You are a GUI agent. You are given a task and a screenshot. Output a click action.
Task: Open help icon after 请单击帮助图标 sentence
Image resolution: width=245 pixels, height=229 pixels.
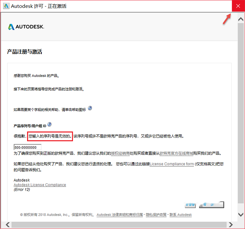pos(90,108)
